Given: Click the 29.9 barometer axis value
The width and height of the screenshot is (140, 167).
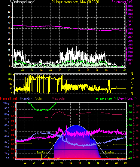Looking at the screenshot, I should coord(130,29).
